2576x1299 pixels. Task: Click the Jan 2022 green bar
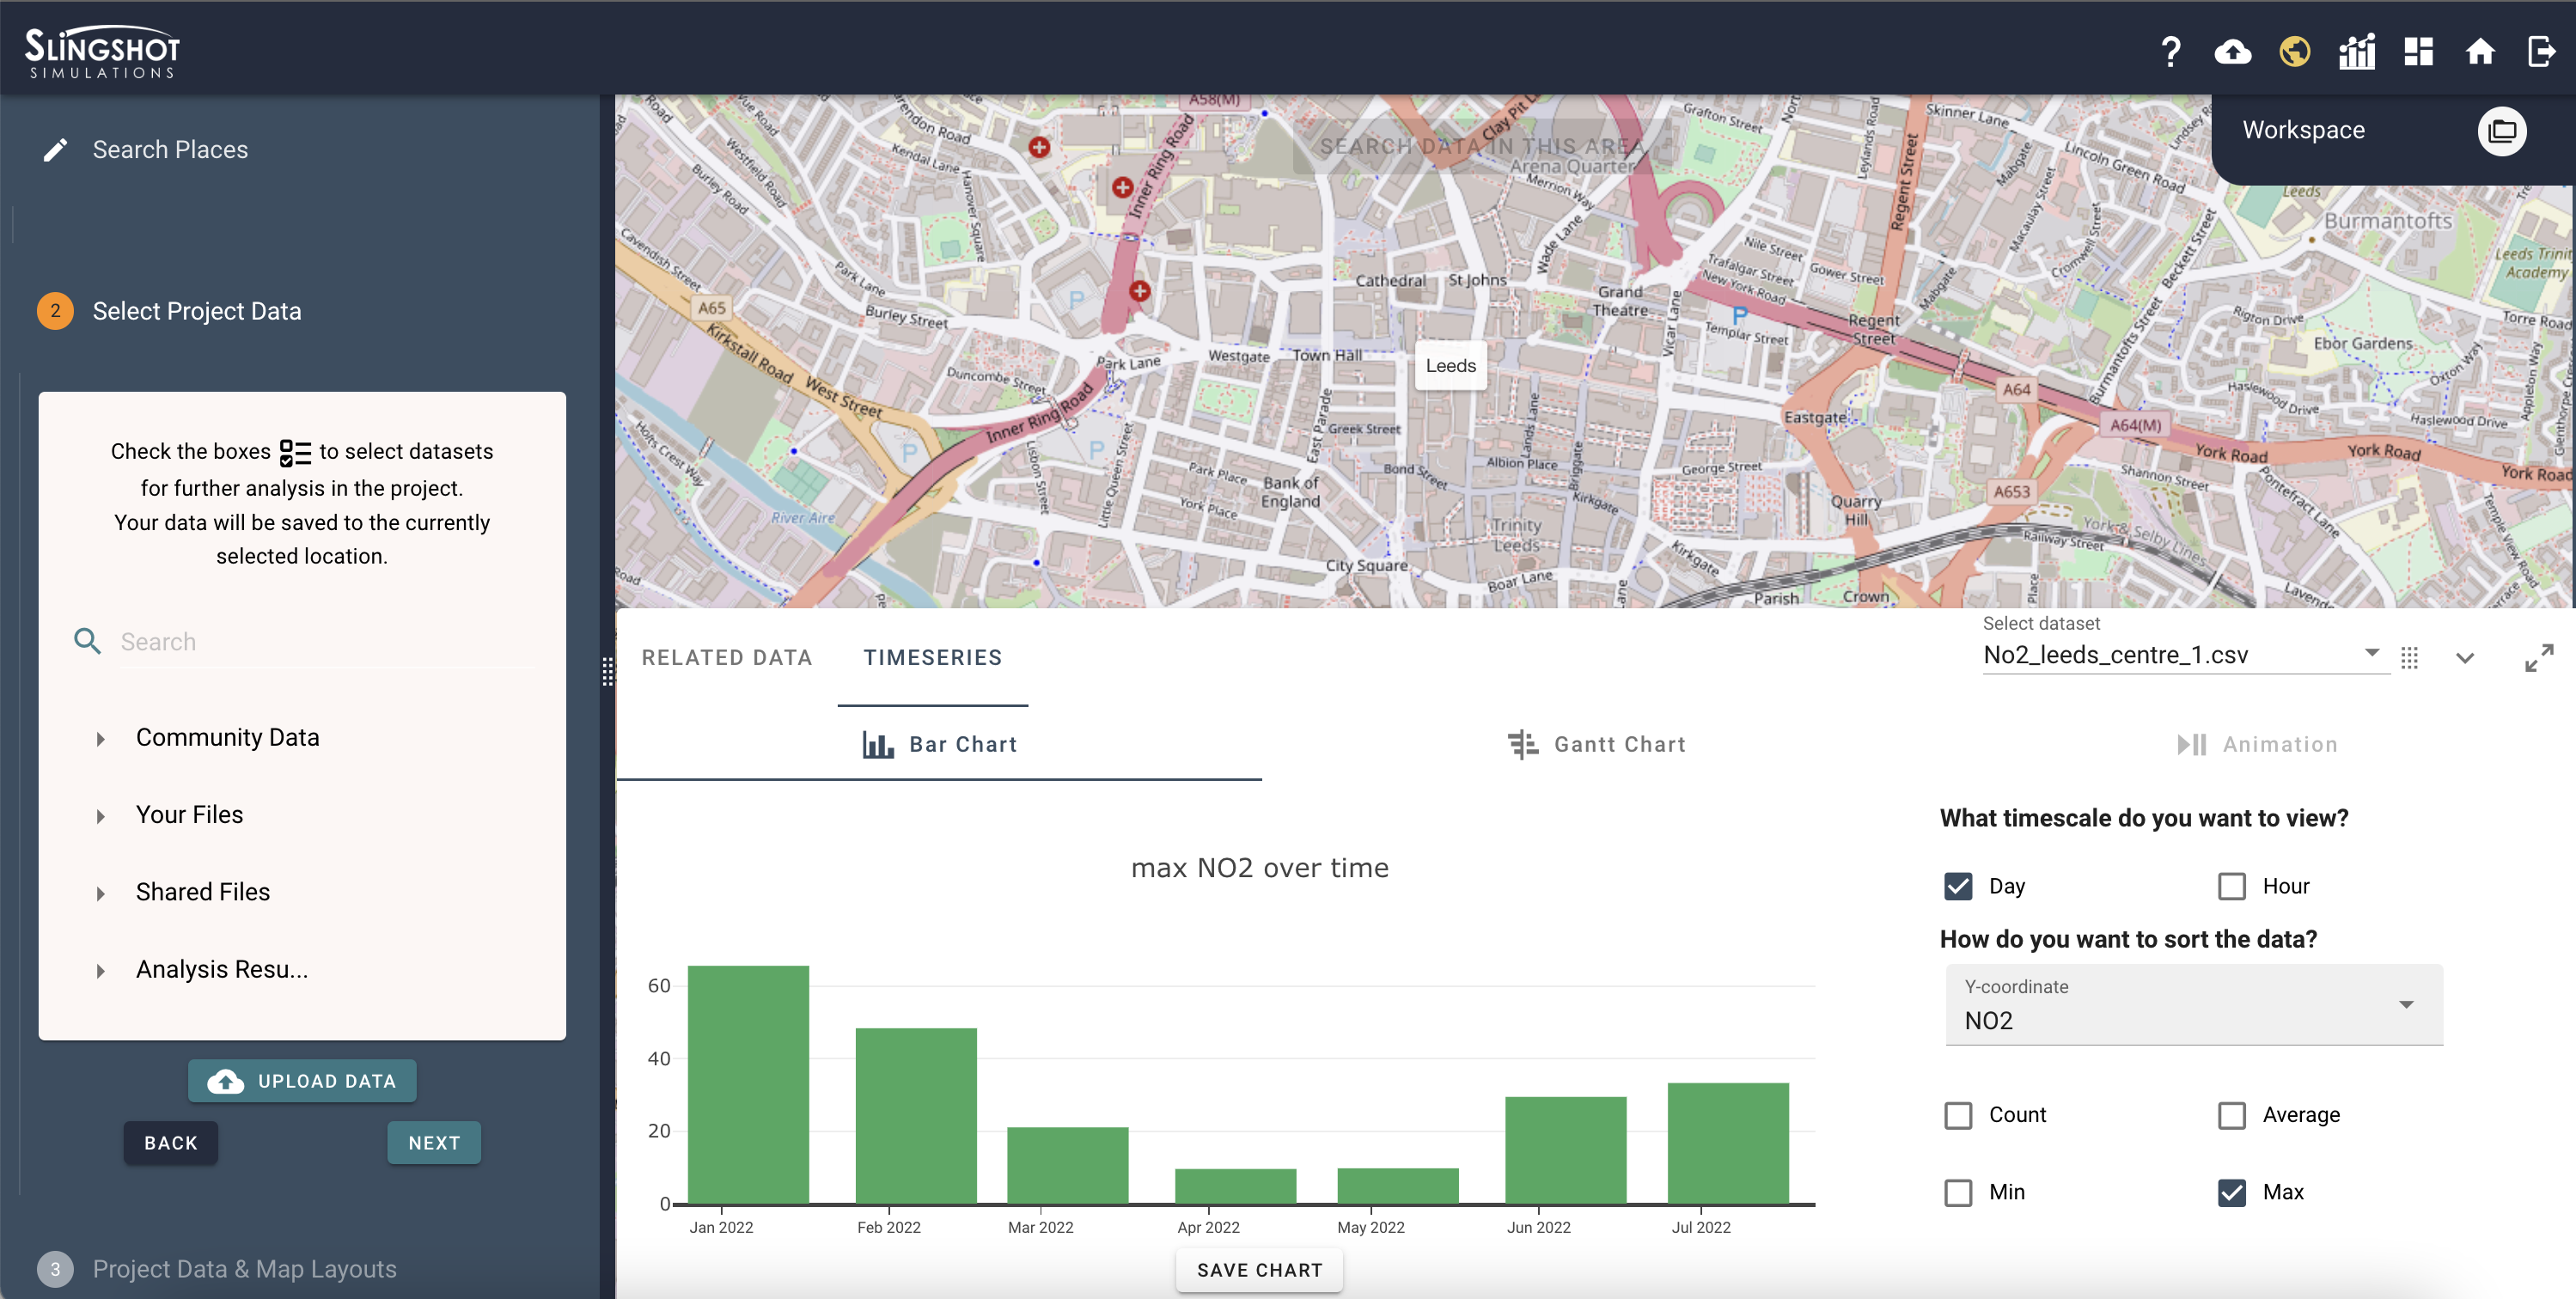[748, 1084]
